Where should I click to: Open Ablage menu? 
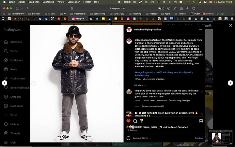click(x=22, y=2)
